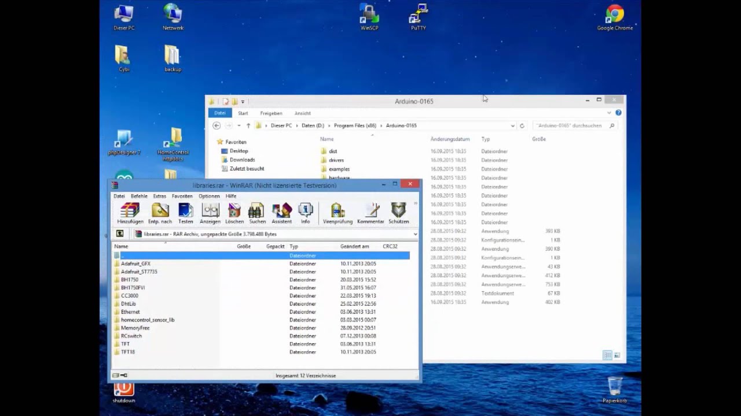Select homecontrol_sensor_lib folder
The height and width of the screenshot is (416, 741).
[148, 320]
